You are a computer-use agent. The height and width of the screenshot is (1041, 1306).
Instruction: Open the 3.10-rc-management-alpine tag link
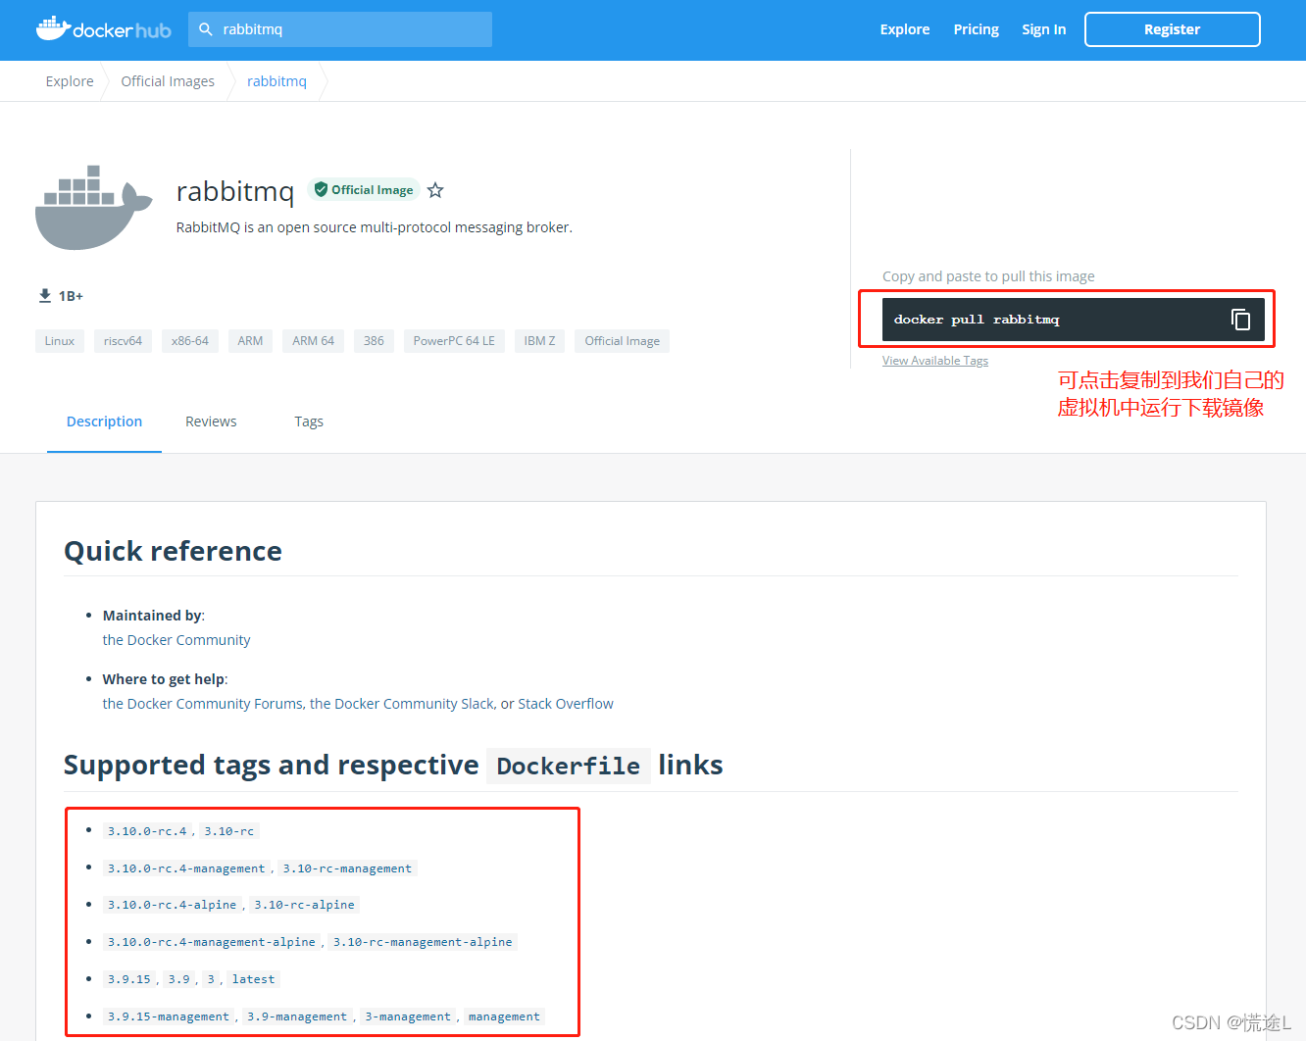click(x=423, y=942)
